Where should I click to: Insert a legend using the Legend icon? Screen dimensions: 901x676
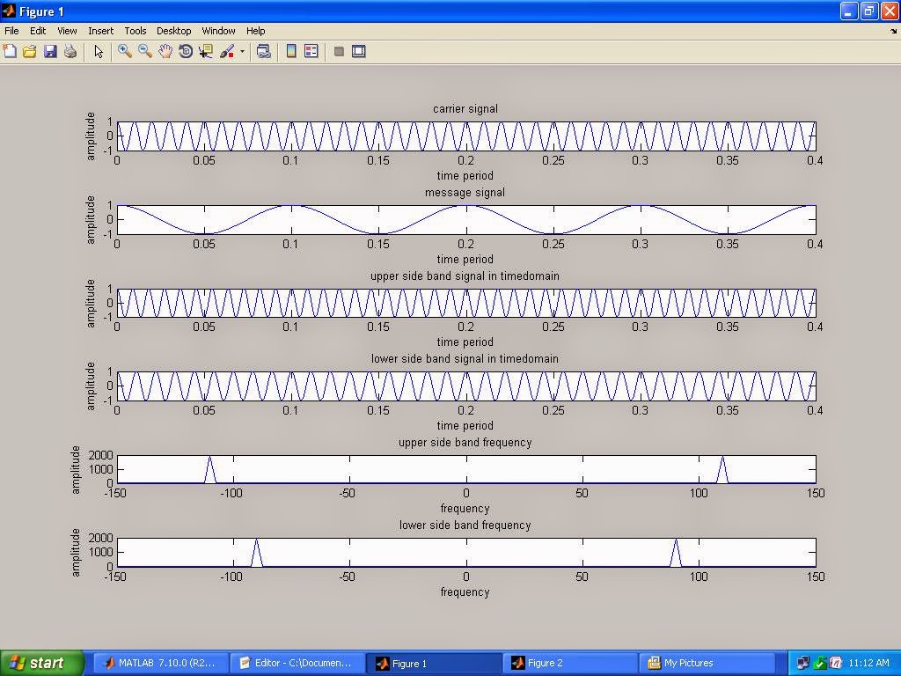pyautogui.click(x=310, y=51)
